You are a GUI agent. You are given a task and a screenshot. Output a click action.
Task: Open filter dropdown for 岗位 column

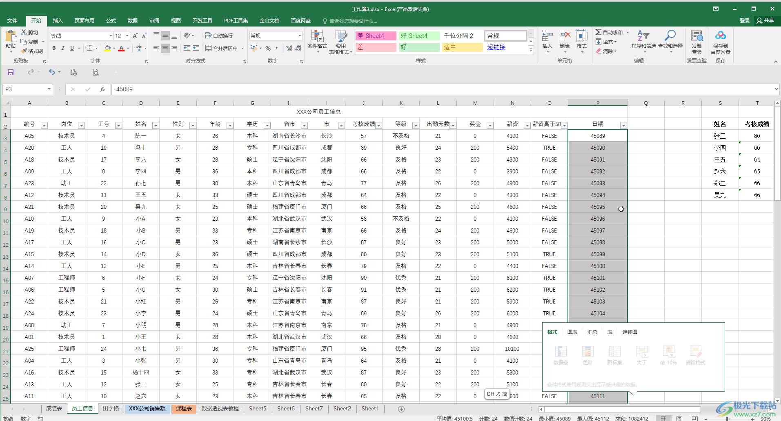[81, 125]
